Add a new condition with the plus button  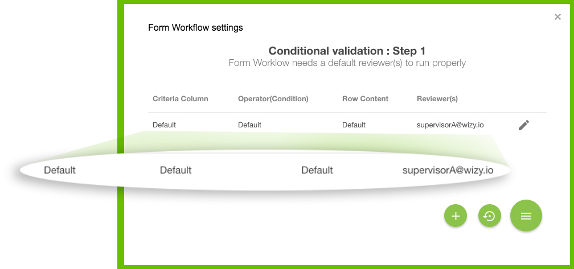(456, 216)
